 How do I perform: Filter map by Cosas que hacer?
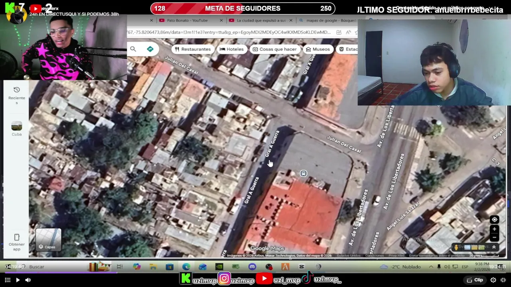point(275,49)
